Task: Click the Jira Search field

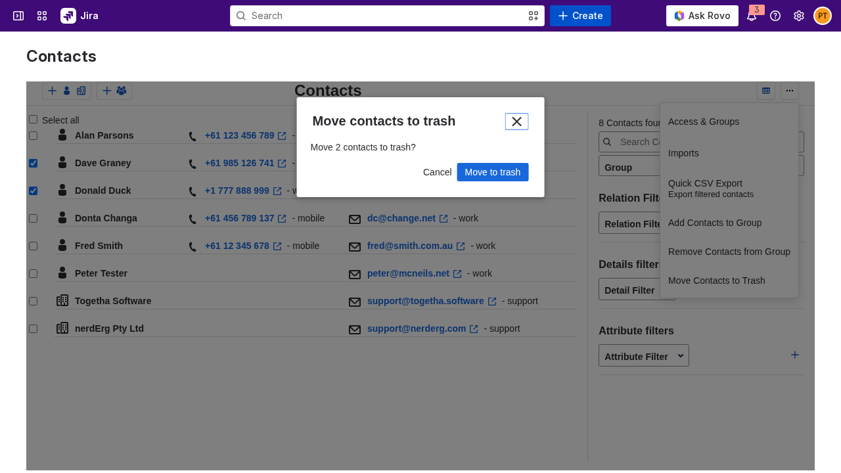Action: point(387,16)
